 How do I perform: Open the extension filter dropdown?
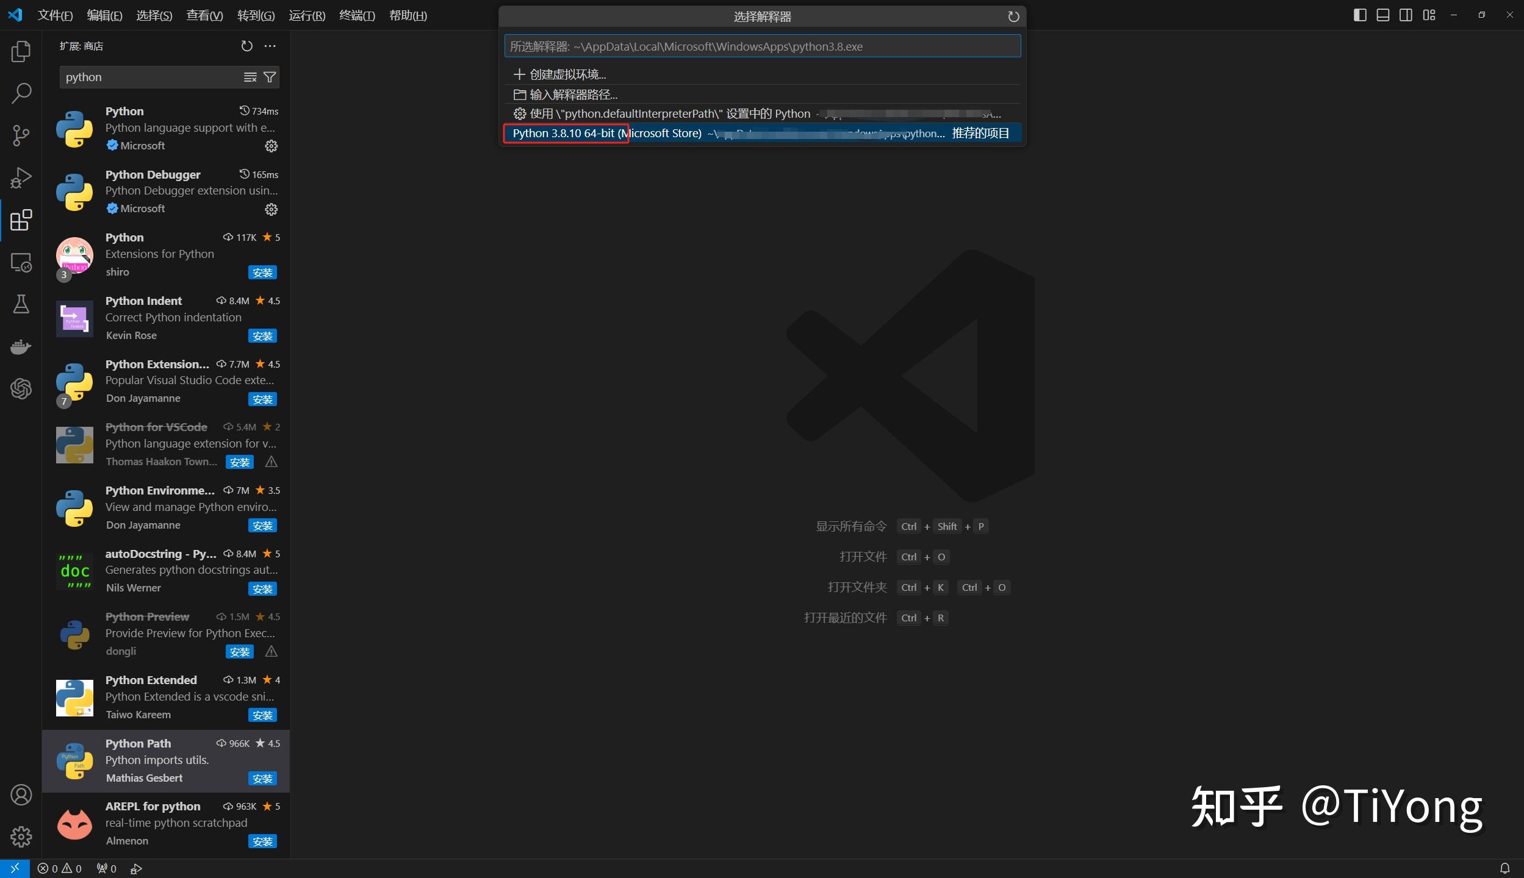pyautogui.click(x=270, y=77)
